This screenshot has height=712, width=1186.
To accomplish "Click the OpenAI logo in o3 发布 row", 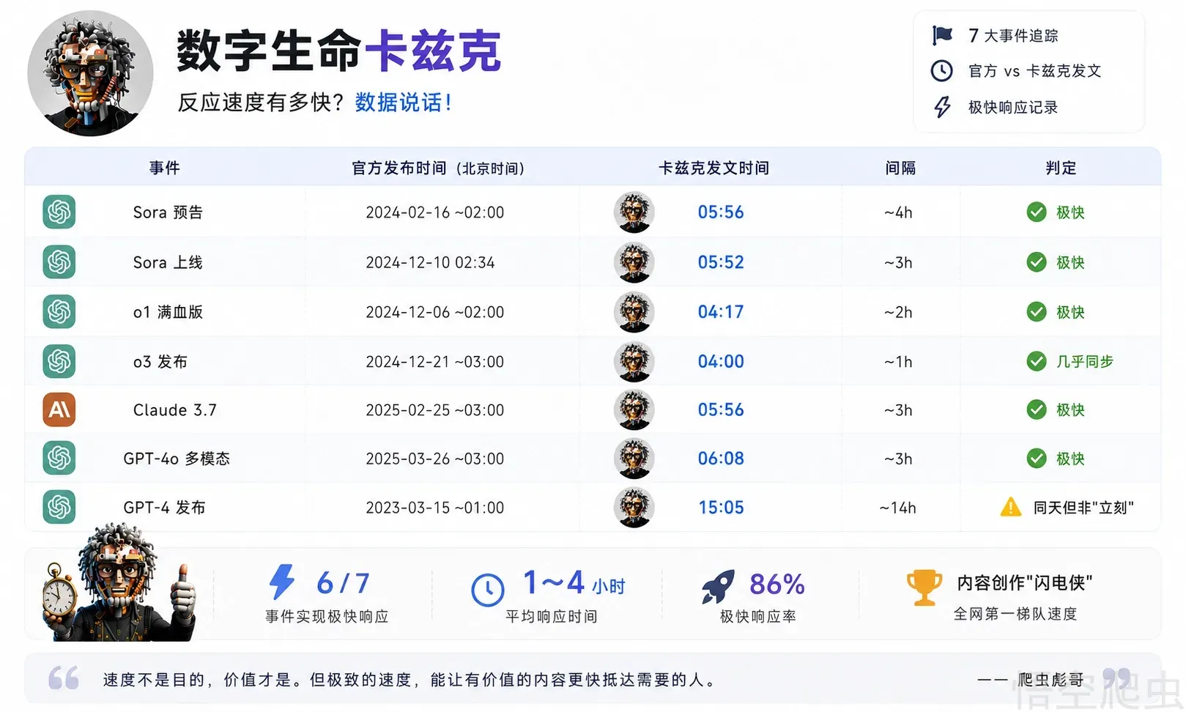I will 59,361.
